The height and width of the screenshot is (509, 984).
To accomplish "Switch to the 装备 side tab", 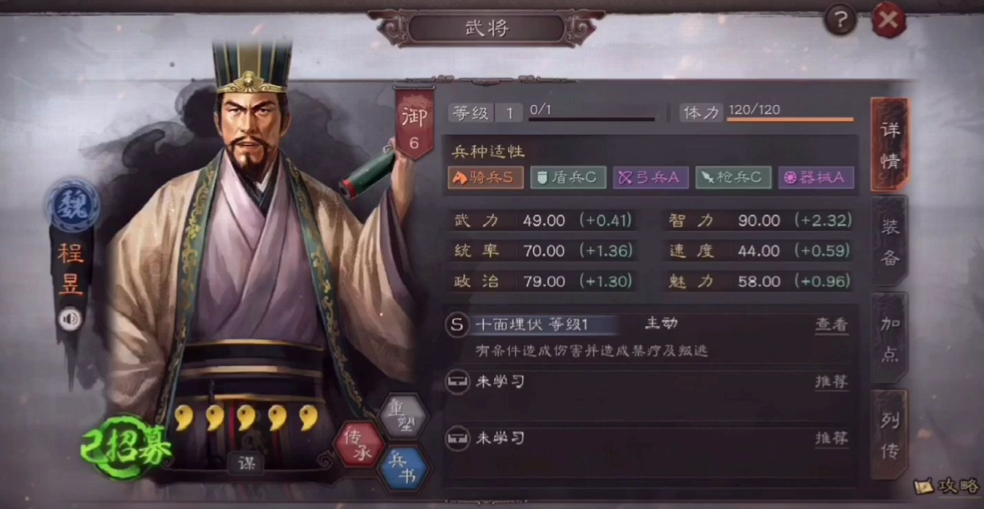I will 889,242.
